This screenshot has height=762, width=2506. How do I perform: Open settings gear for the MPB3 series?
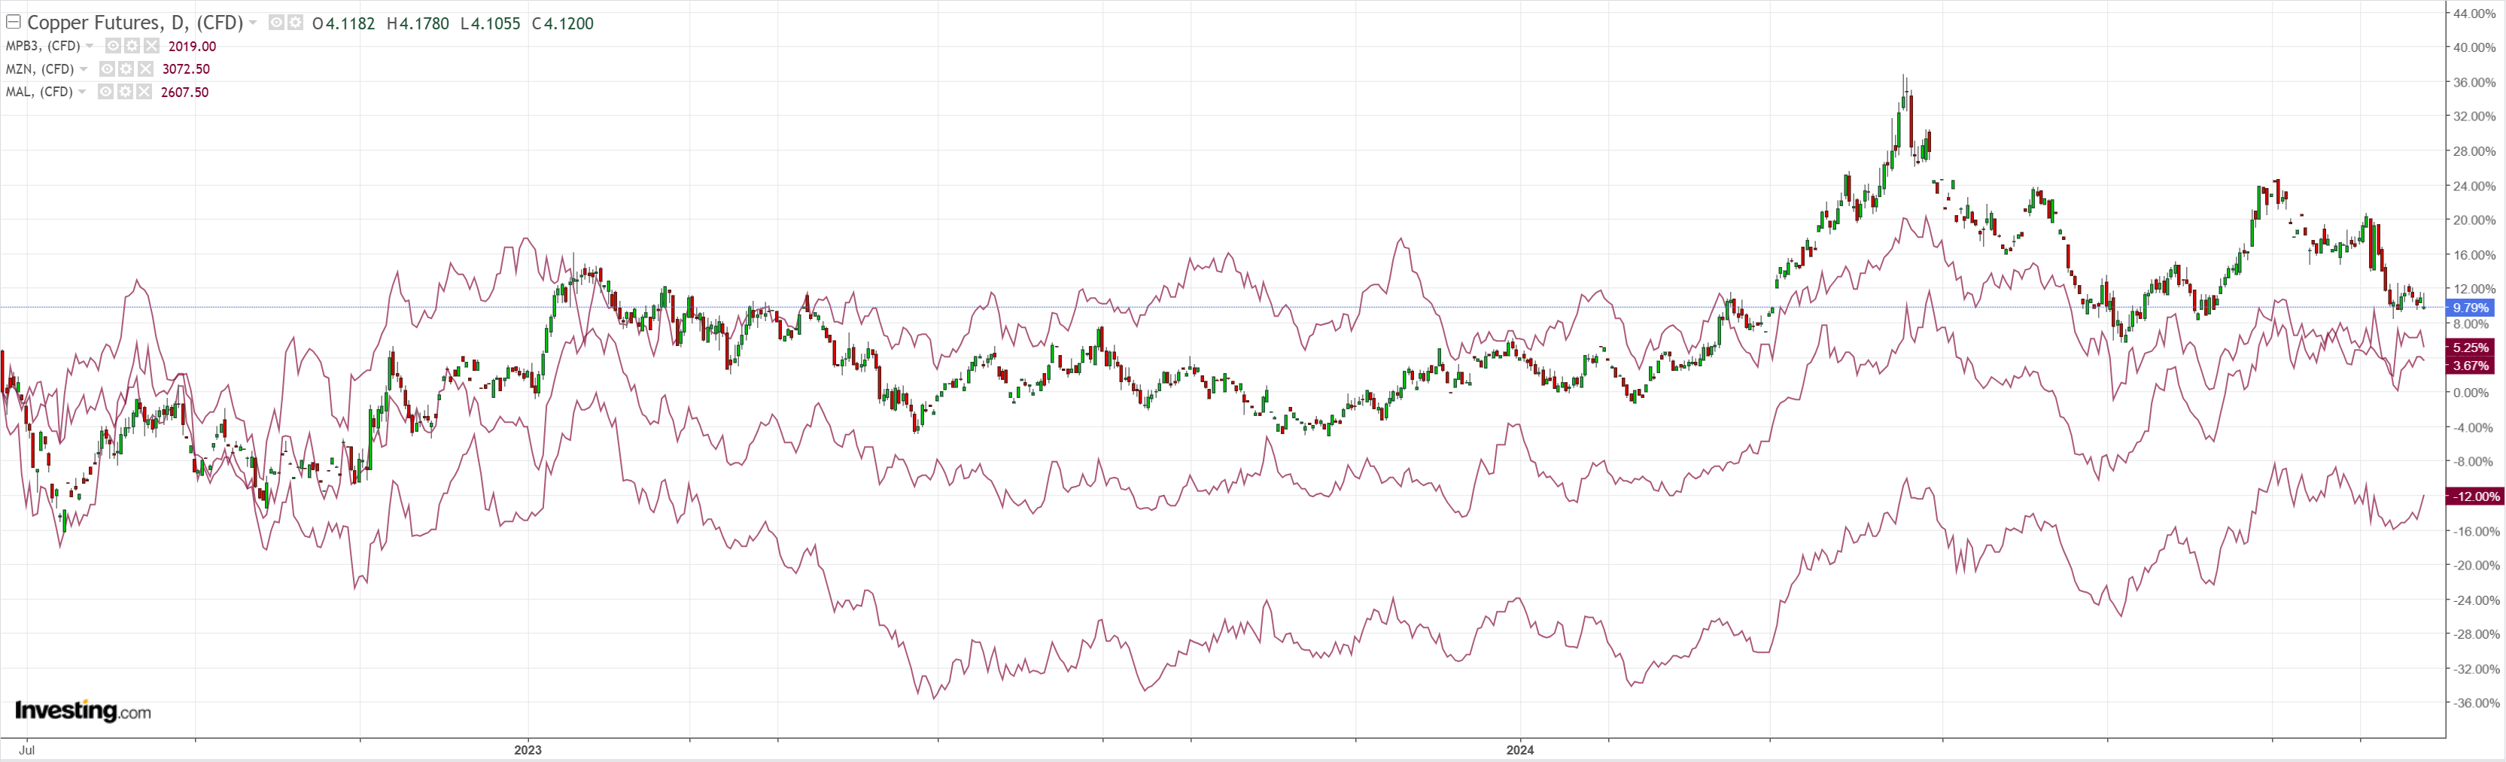click(x=132, y=46)
